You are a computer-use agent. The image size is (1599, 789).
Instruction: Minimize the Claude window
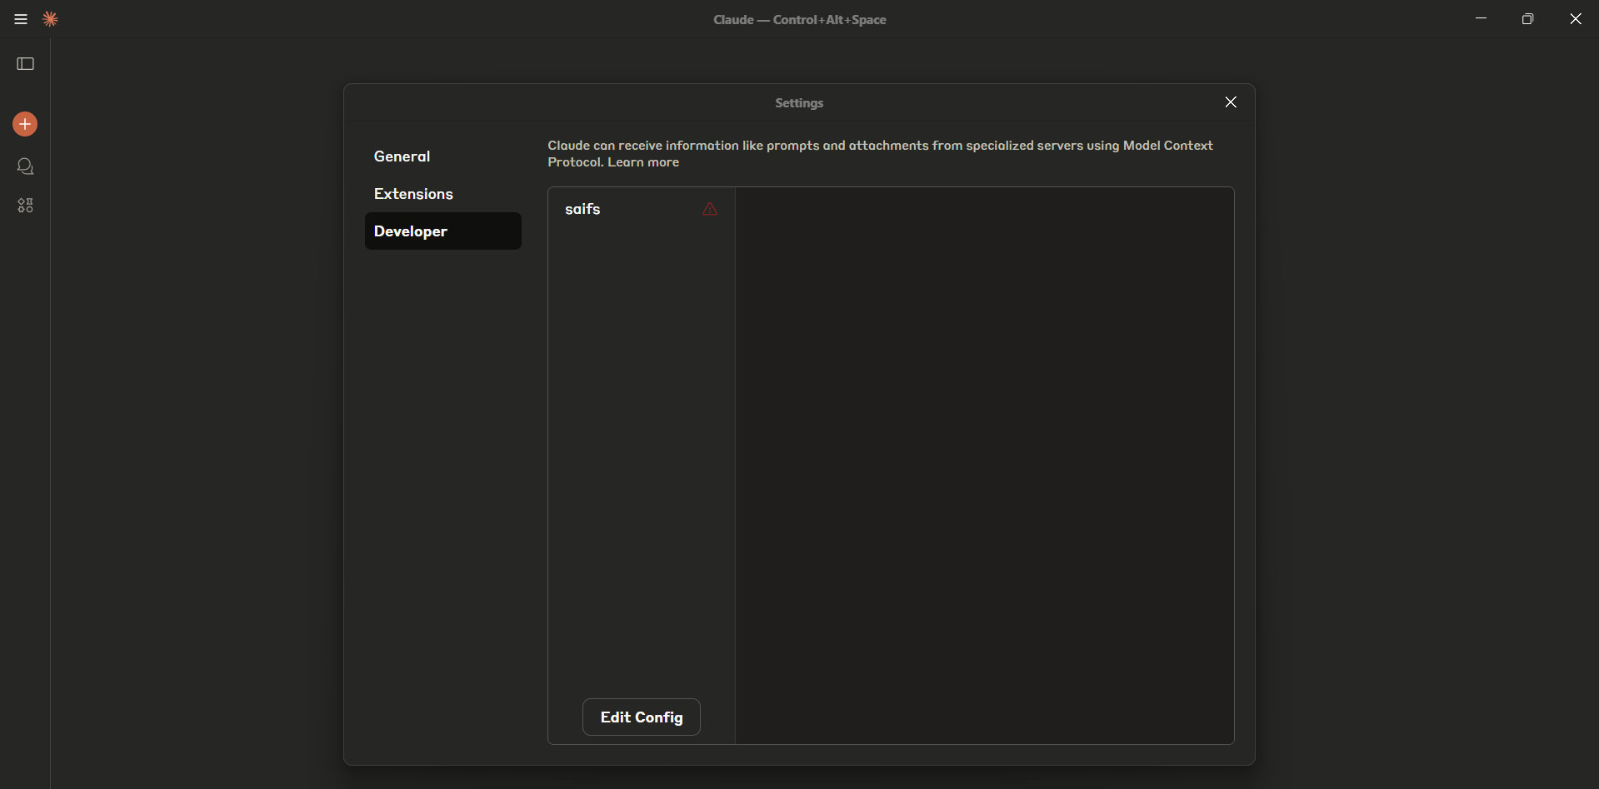(x=1481, y=18)
